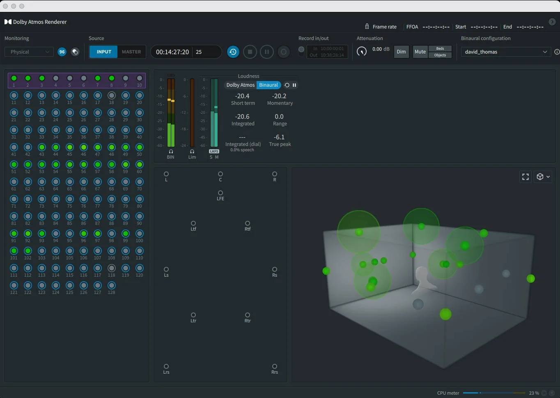Viewport: 560px width, 398px height.
Task: Click the record transport button
Action: (283, 52)
